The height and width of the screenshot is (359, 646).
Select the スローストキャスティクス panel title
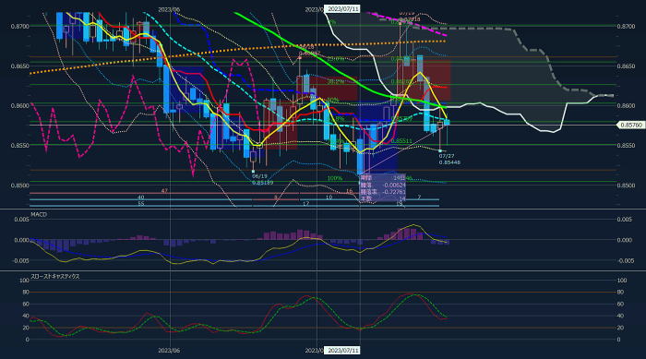[55, 277]
